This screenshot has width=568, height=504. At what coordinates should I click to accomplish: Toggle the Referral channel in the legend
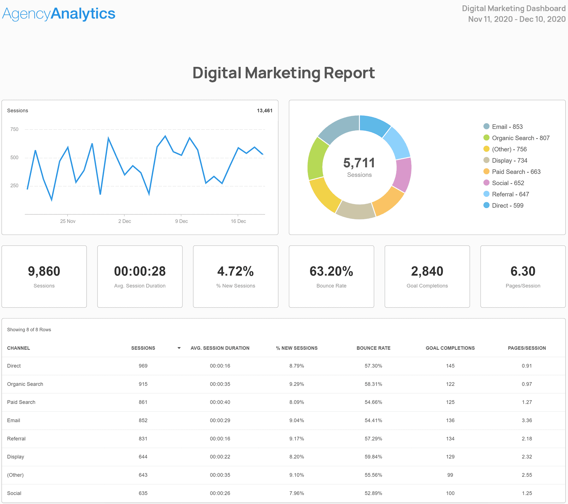486,194
